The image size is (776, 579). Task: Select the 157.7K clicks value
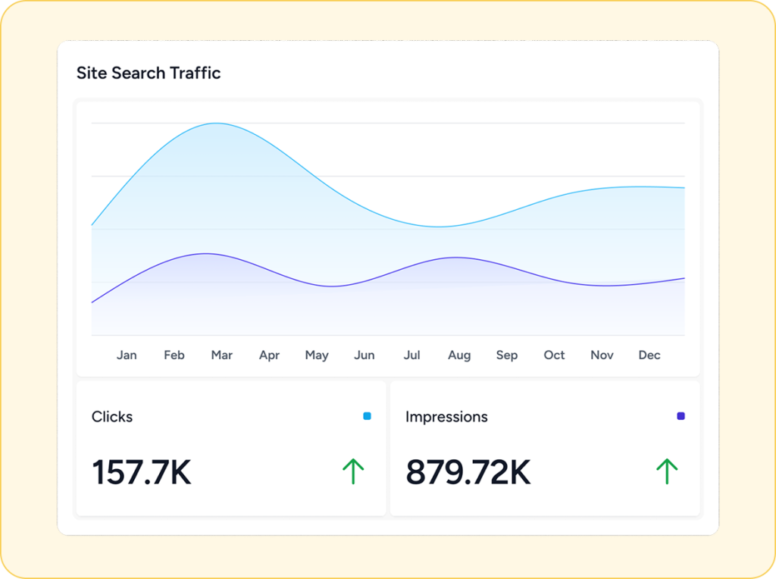pyautogui.click(x=142, y=472)
